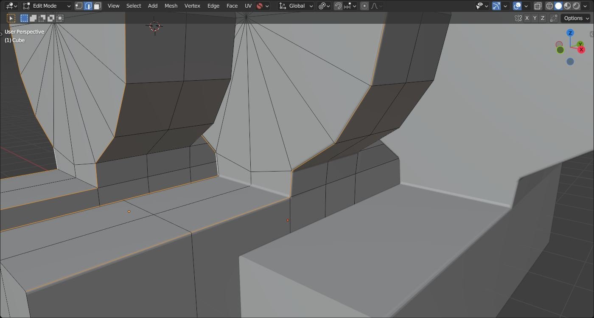
Task: Toggle X-ray view
Action: point(538,6)
